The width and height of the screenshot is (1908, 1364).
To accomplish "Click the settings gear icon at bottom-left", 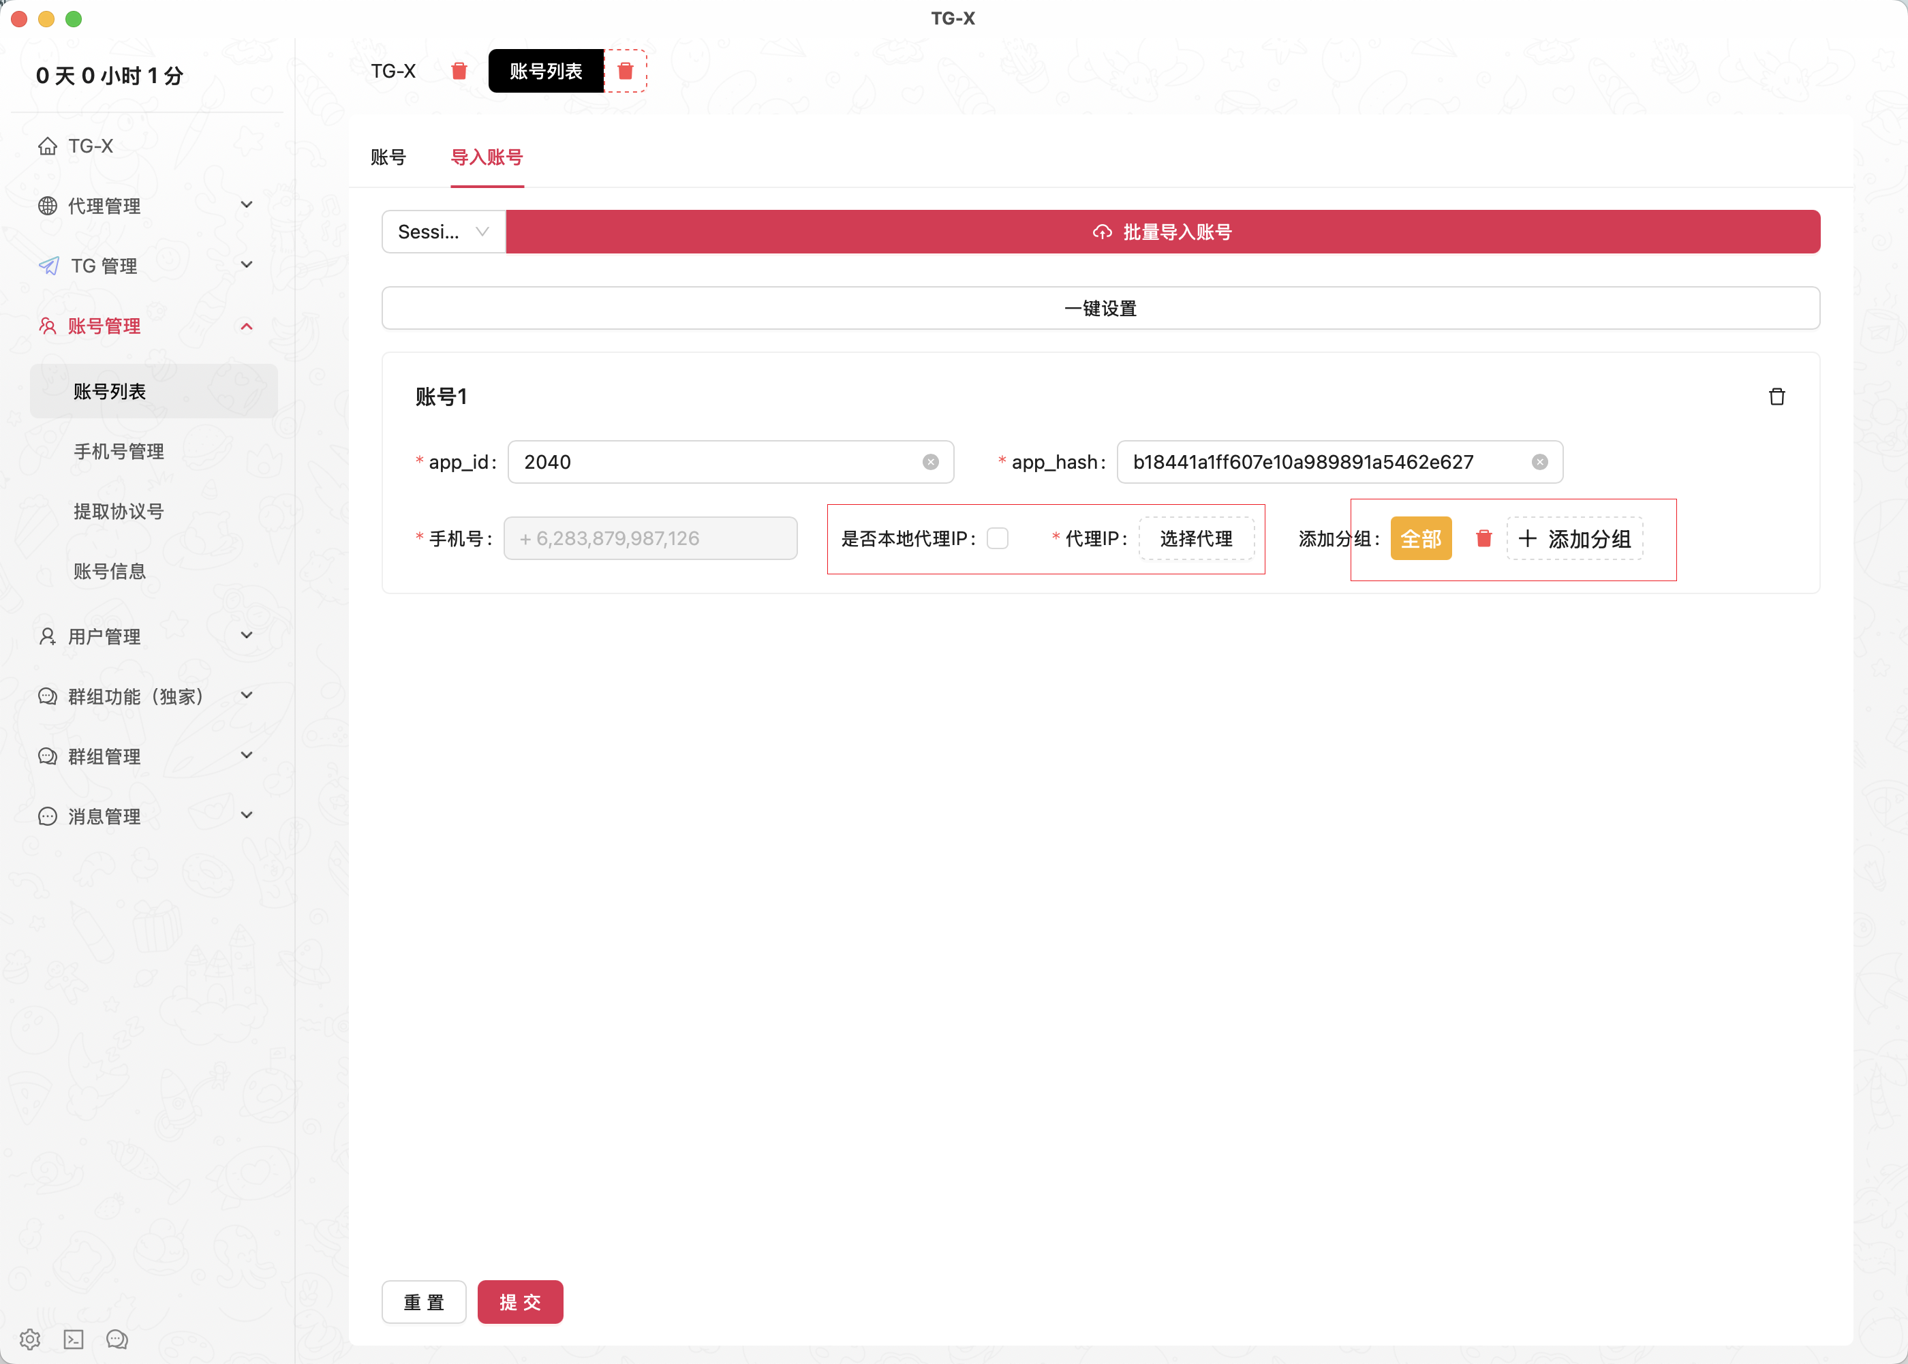I will (x=30, y=1339).
